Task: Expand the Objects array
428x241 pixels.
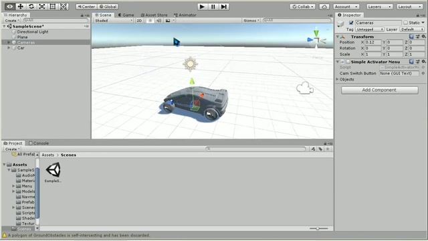Action: point(337,79)
